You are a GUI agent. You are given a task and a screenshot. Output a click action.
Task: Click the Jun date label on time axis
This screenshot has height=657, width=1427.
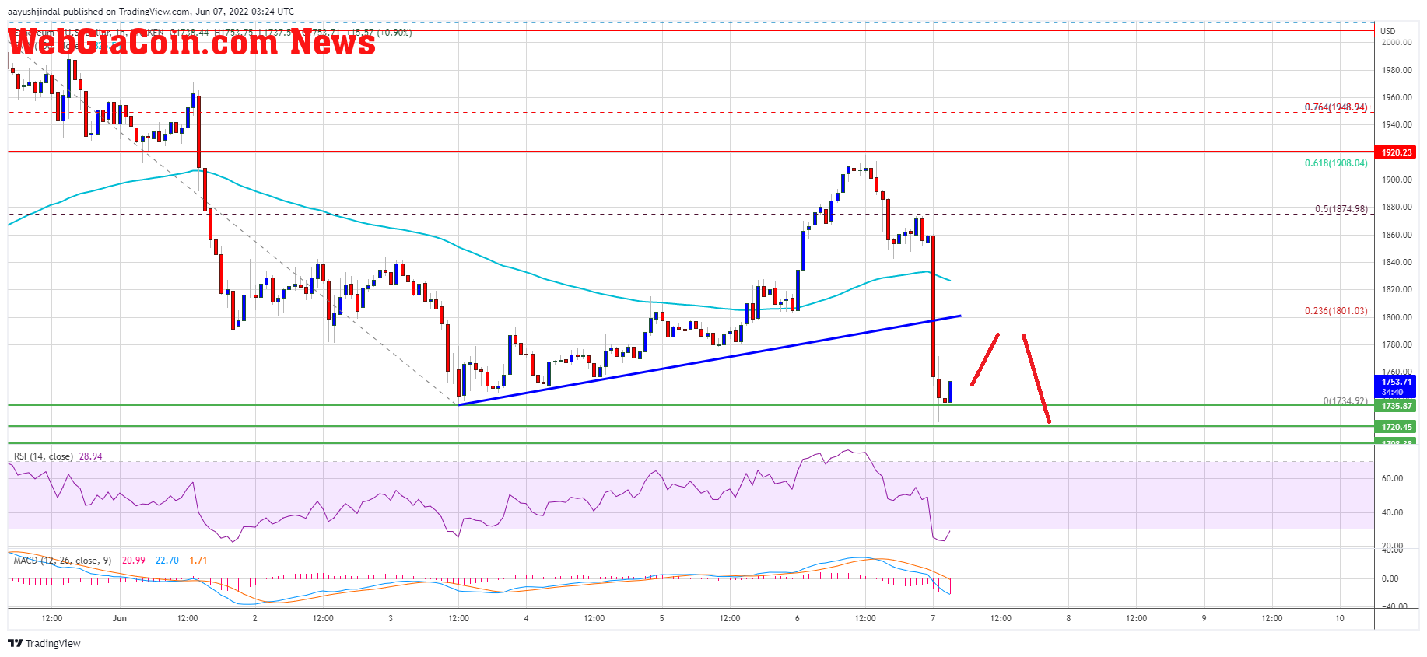119,618
